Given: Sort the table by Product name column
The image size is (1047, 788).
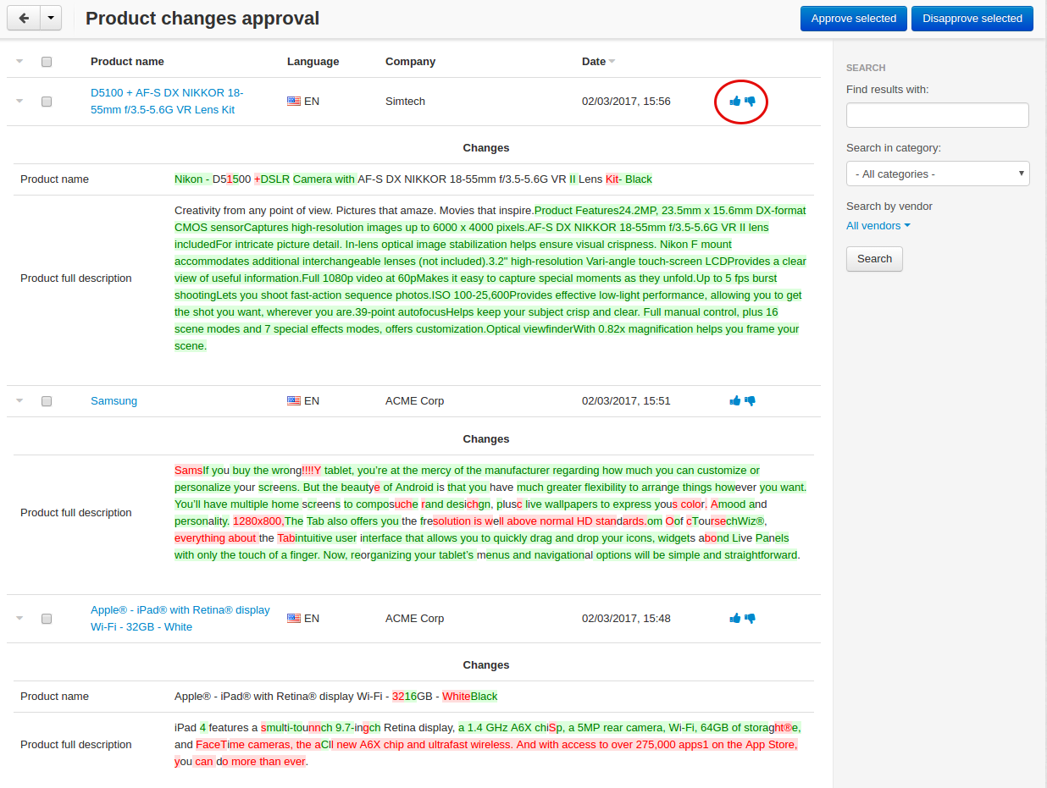Looking at the screenshot, I should (127, 62).
